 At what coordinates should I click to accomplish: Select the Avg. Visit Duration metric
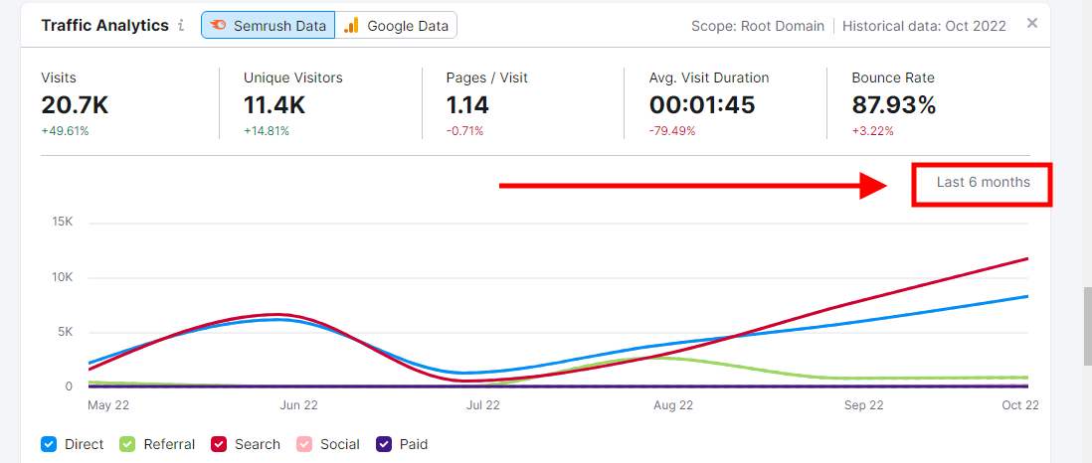(x=708, y=103)
